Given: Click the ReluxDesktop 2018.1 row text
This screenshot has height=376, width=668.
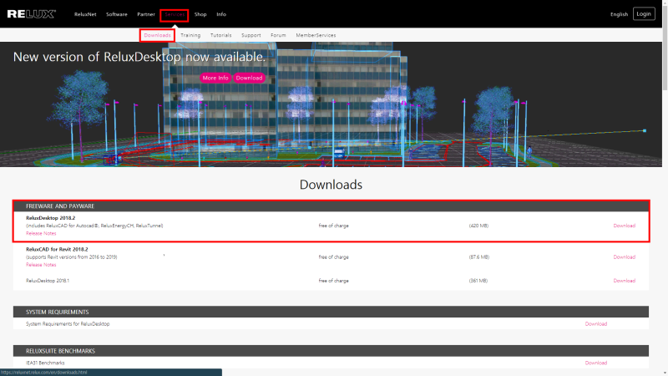Looking at the screenshot, I should coord(48,281).
